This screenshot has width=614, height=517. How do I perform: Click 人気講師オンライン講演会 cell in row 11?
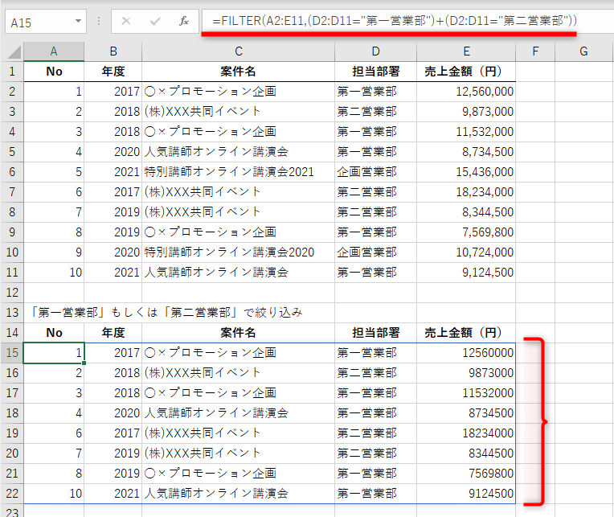pos(239,273)
